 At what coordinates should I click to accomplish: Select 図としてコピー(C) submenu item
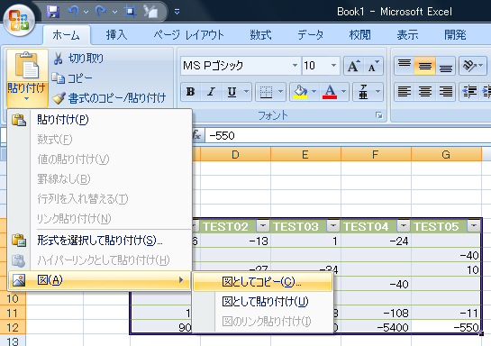[x=262, y=282]
